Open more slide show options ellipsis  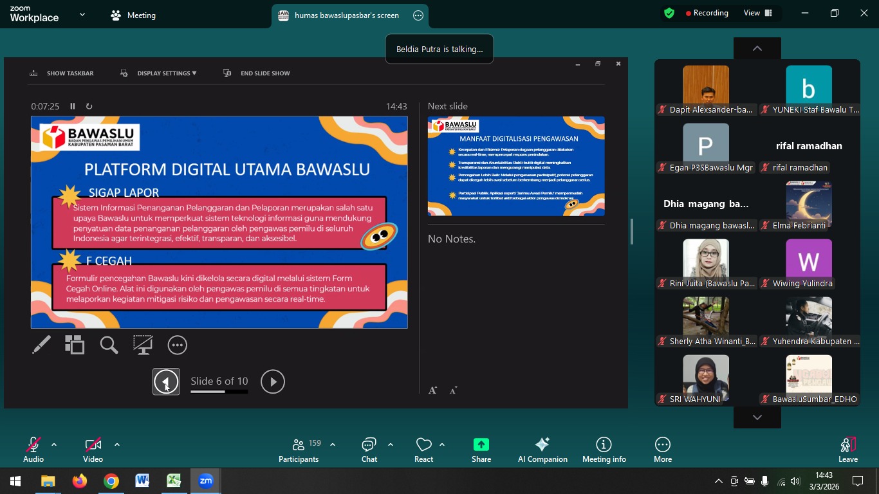tap(177, 345)
